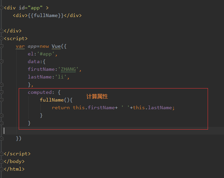Click the 'ZHANG' string value
This screenshot has width=224, height=178.
pyautogui.click(x=68, y=69)
